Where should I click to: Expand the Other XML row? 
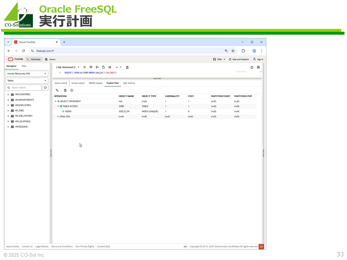coord(58,116)
